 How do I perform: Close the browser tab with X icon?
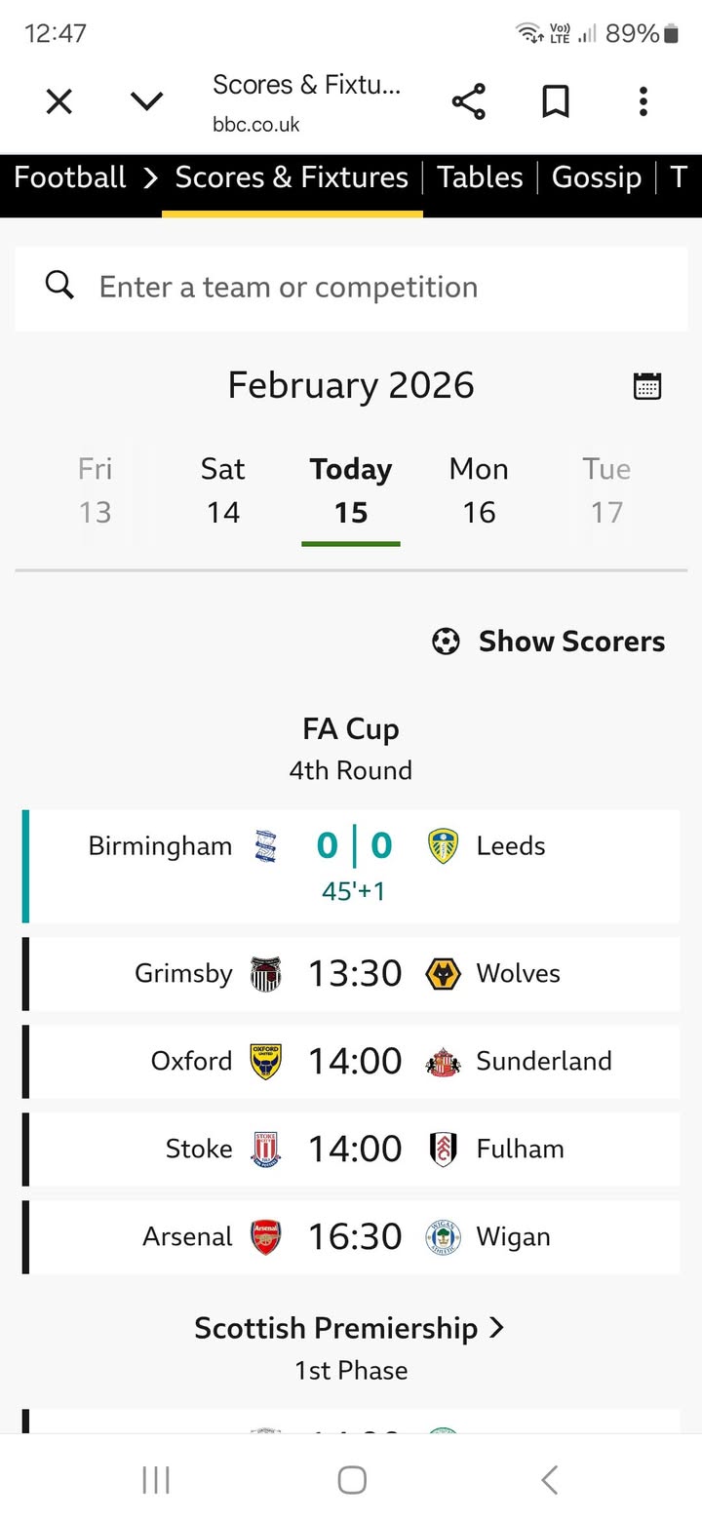coord(59,101)
